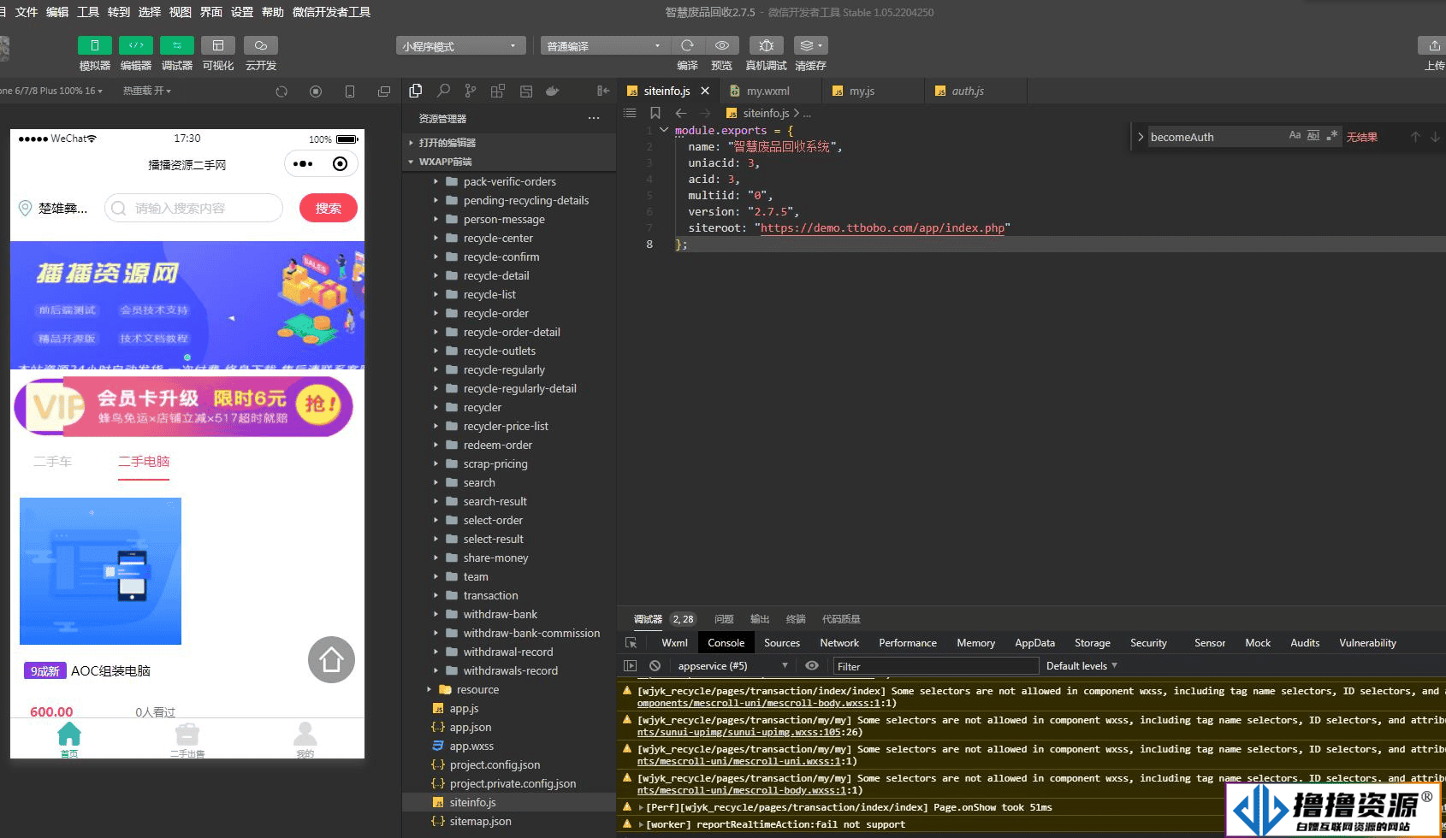Select the withdraw-bank folder
Viewport: 1446px width, 838px height.
[x=509, y=614]
